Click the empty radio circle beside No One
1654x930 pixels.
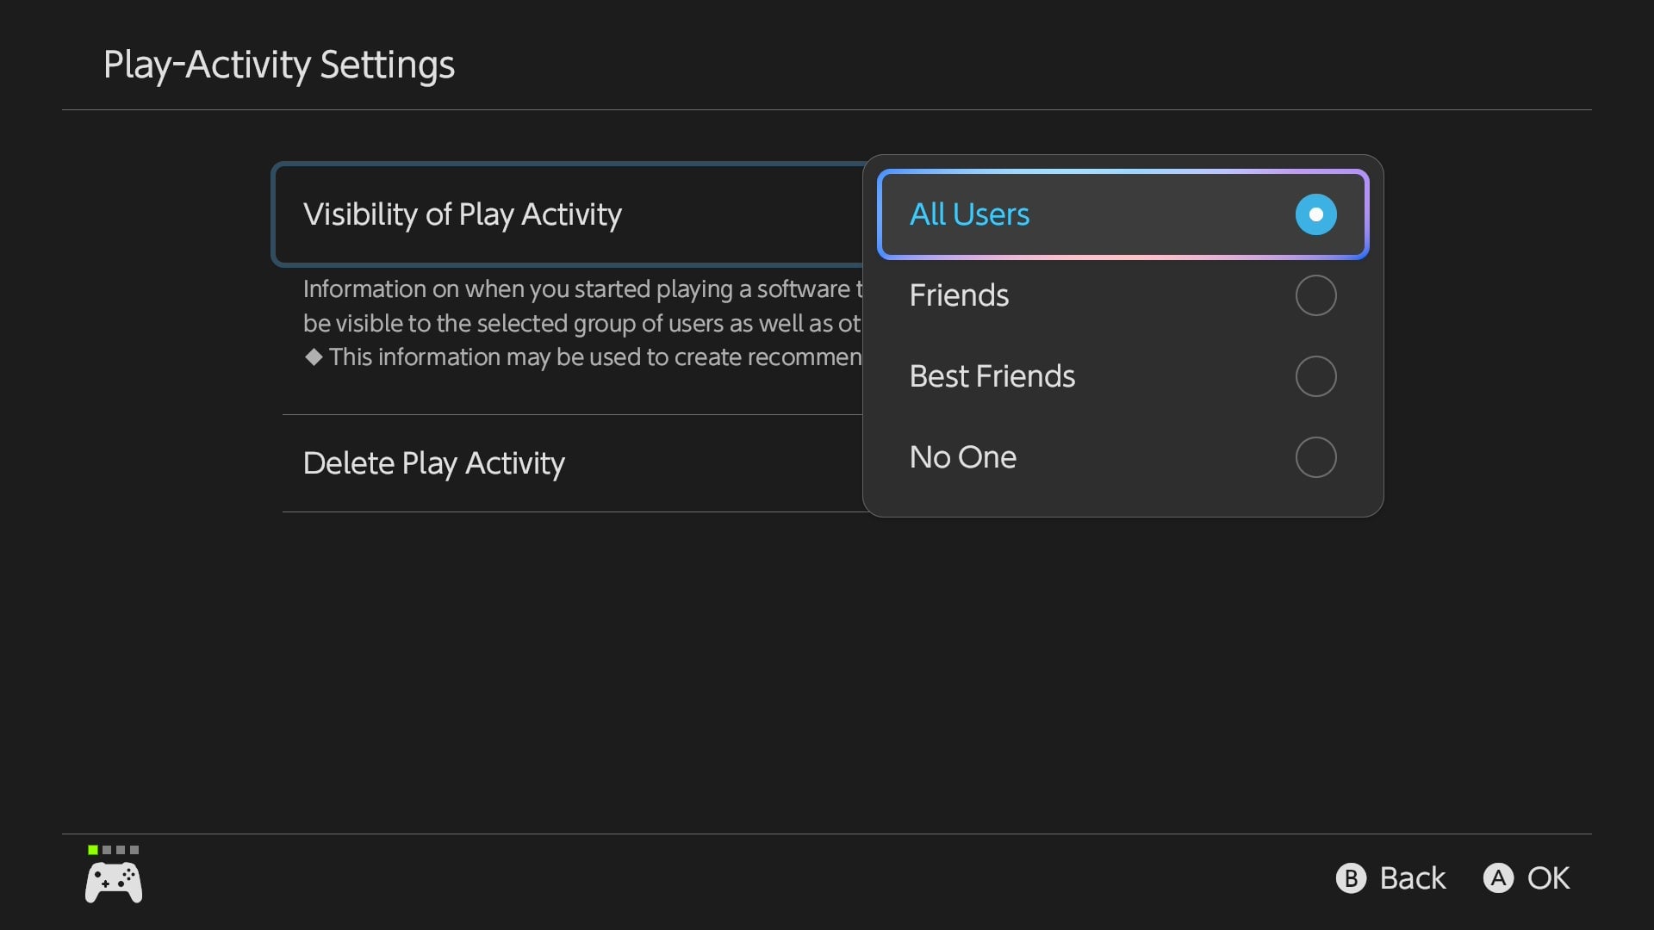pos(1315,457)
